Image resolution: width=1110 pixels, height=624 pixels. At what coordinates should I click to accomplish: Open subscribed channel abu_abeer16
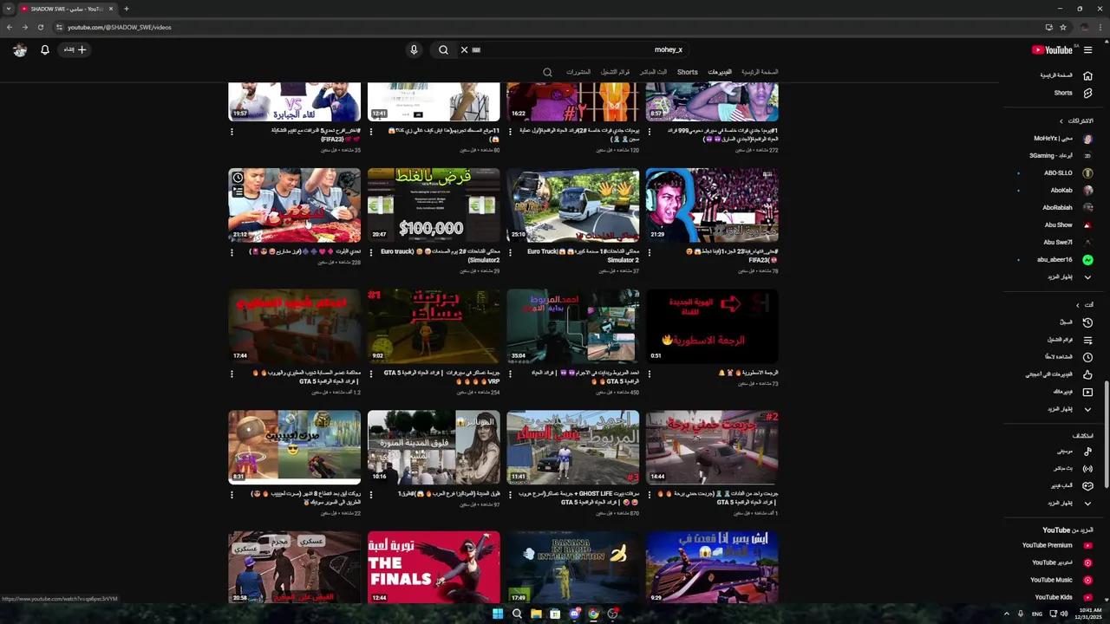point(1065,259)
